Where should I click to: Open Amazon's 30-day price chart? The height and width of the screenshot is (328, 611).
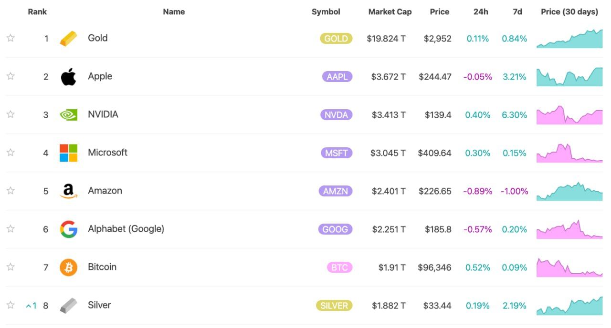[569, 191]
